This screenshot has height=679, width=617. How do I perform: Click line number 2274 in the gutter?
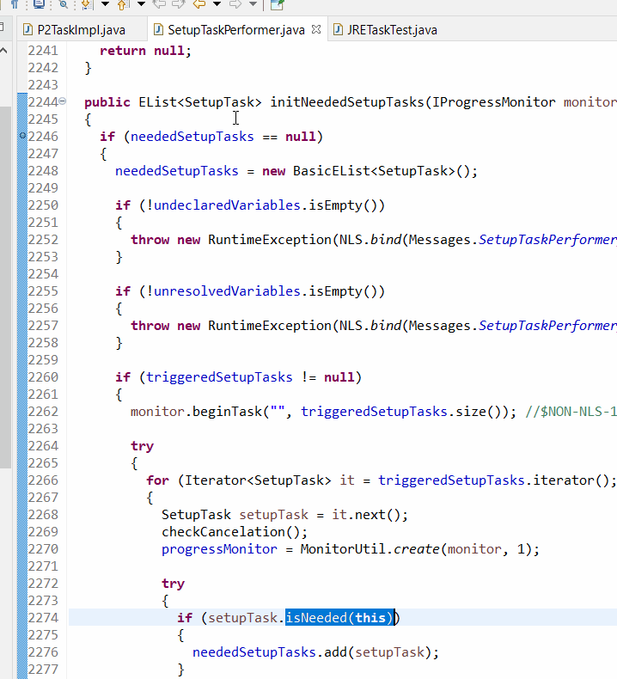click(43, 617)
